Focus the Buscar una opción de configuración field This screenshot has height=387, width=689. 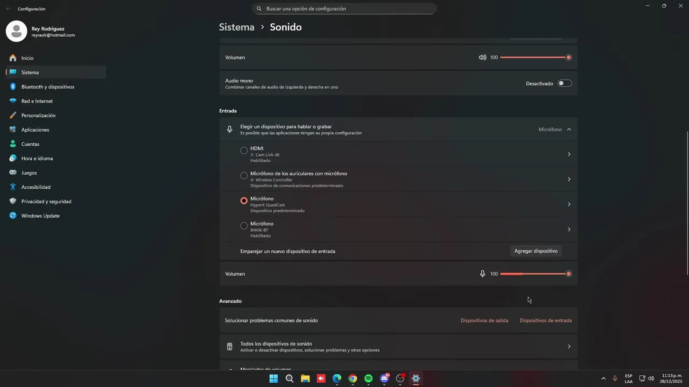(344, 9)
